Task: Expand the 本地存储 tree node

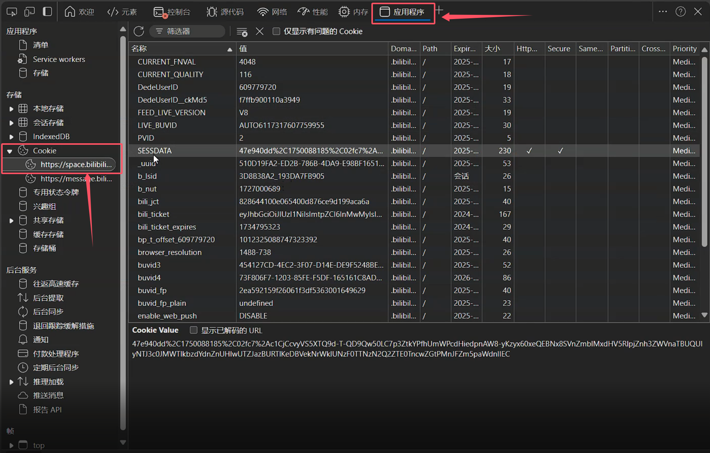Action: pyautogui.click(x=11, y=109)
